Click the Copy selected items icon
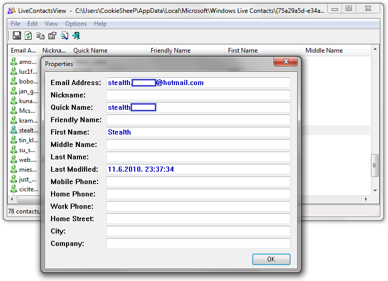 click(x=40, y=36)
